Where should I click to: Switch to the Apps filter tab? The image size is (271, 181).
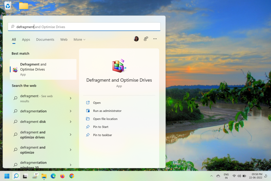[x=26, y=39]
